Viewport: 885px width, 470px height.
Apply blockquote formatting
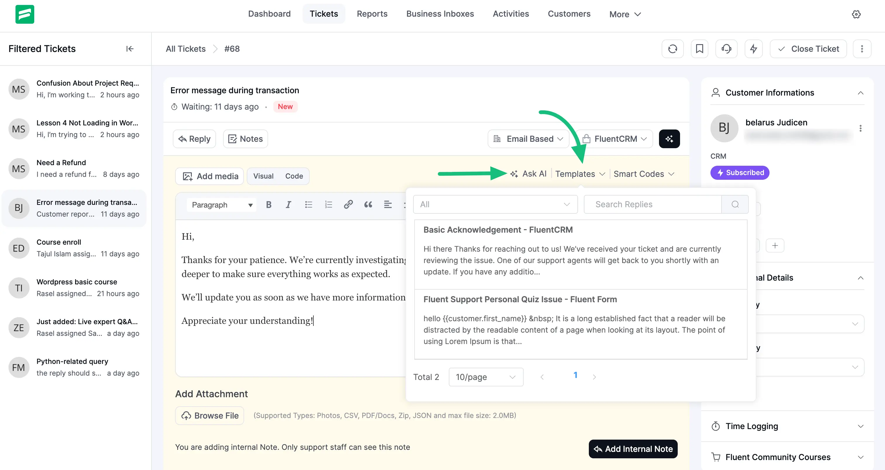point(368,204)
